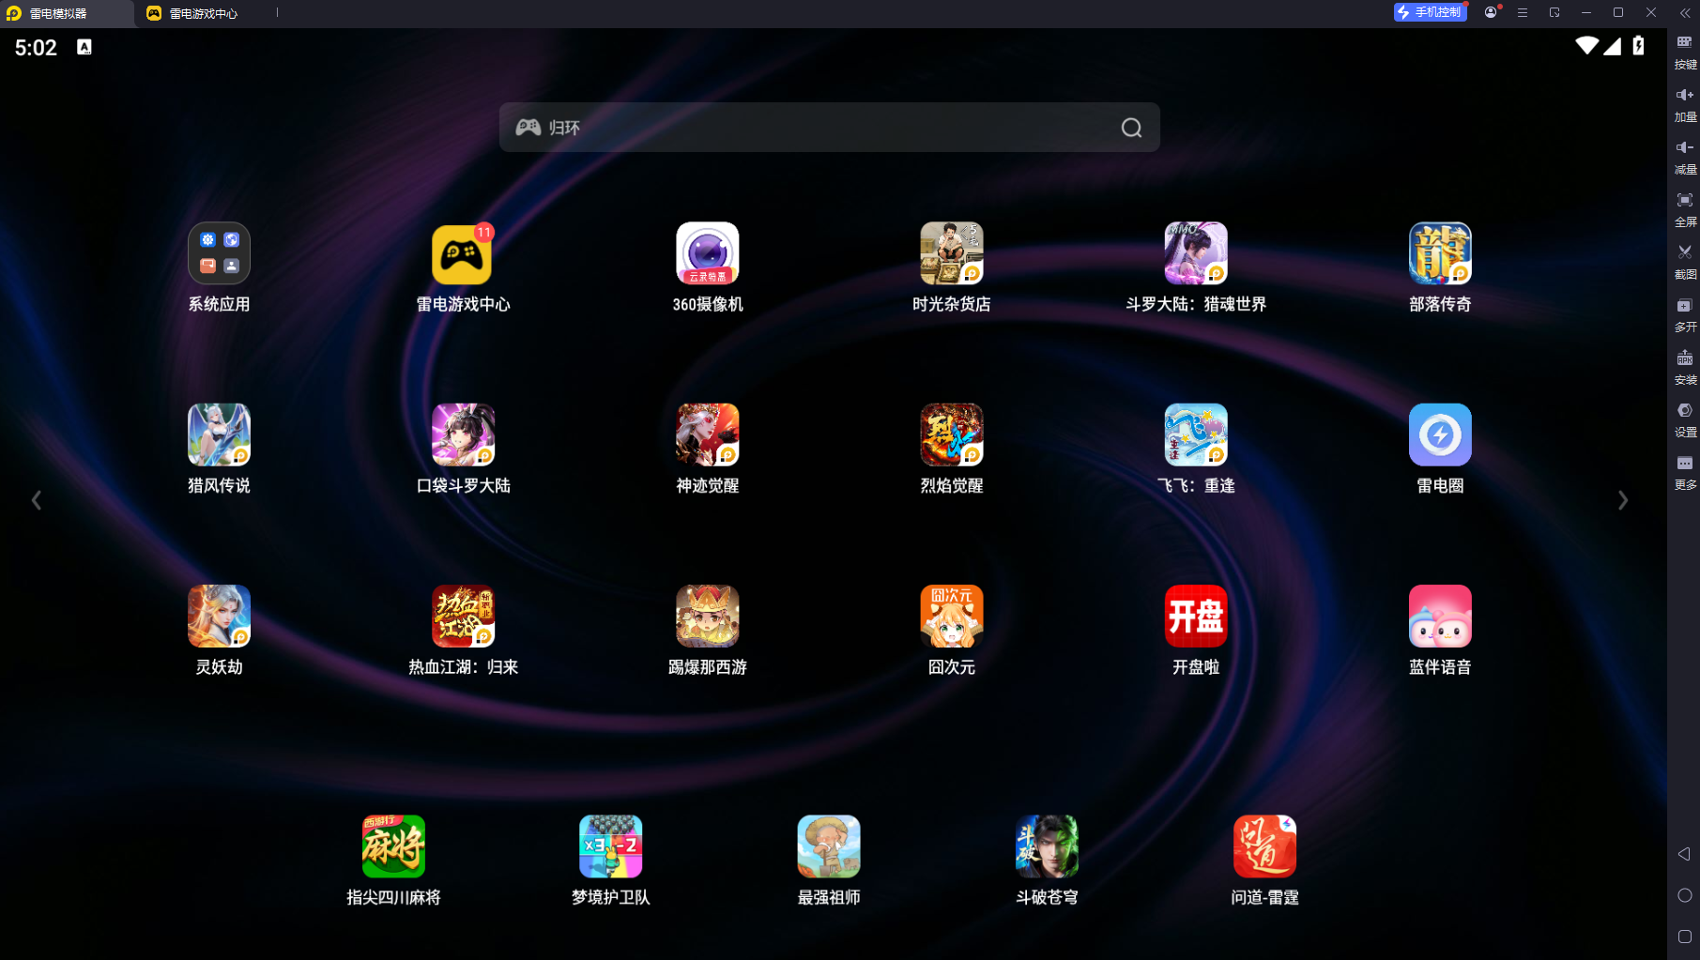
Task: Click the battery status icon
Action: 1638,46
